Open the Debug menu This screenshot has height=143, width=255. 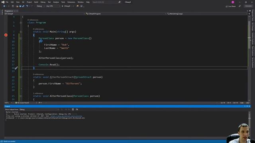(43, 2)
